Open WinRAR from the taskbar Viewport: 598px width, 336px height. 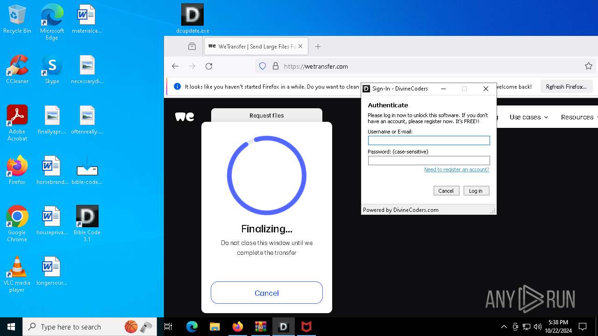click(x=260, y=327)
